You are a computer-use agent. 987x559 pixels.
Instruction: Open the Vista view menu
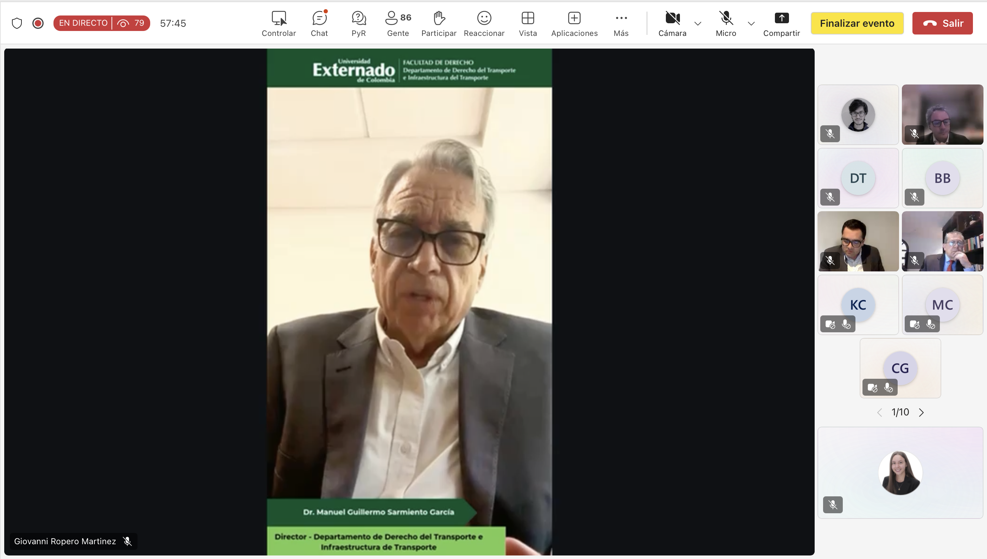(528, 23)
